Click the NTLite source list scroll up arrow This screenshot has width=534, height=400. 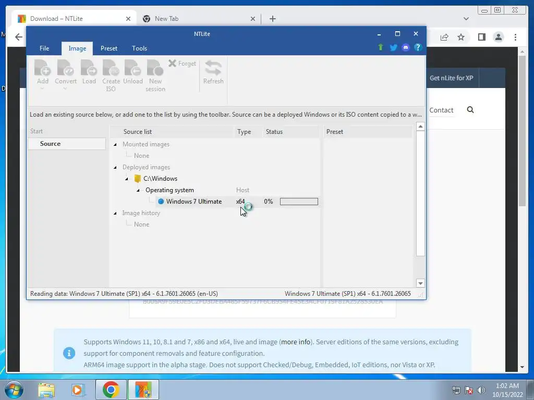tap(420, 127)
